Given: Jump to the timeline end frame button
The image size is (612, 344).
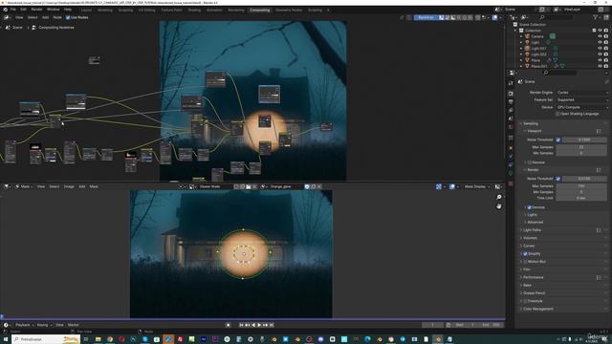Looking at the screenshot, I should 272,325.
